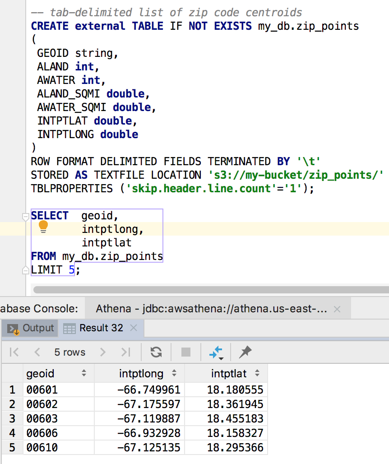Select geoid cell 00606
This screenshot has width=389, height=464.
[59, 433]
